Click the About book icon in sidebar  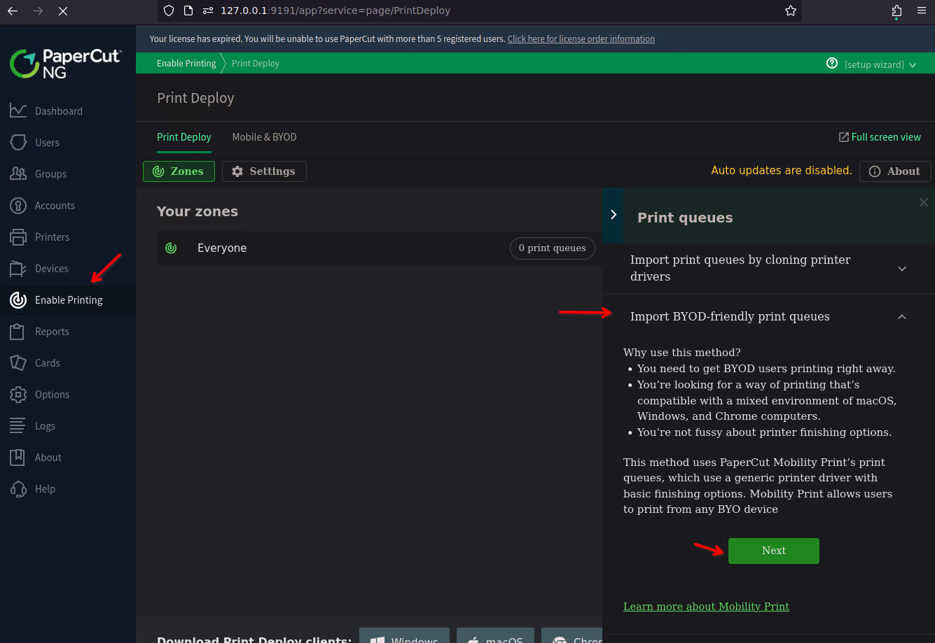coord(18,457)
